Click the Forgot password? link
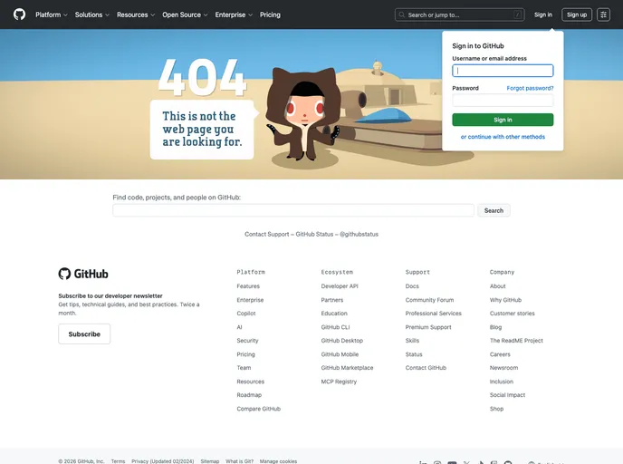 click(530, 88)
